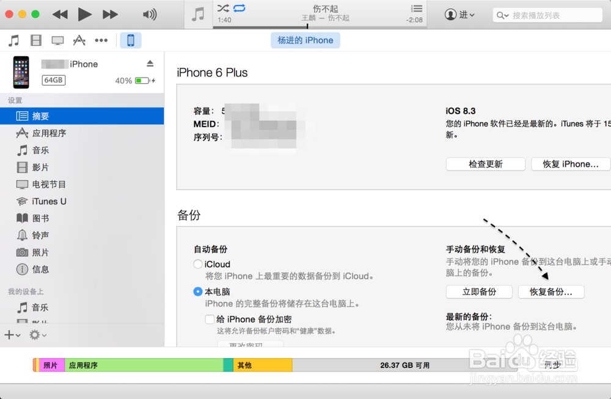Choose the iCloud backup radio button
The height and width of the screenshot is (399, 611).
[198, 264]
